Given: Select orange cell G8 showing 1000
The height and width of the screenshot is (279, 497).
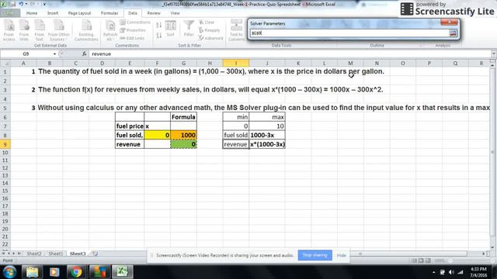Looking at the screenshot, I should pyautogui.click(x=183, y=135).
